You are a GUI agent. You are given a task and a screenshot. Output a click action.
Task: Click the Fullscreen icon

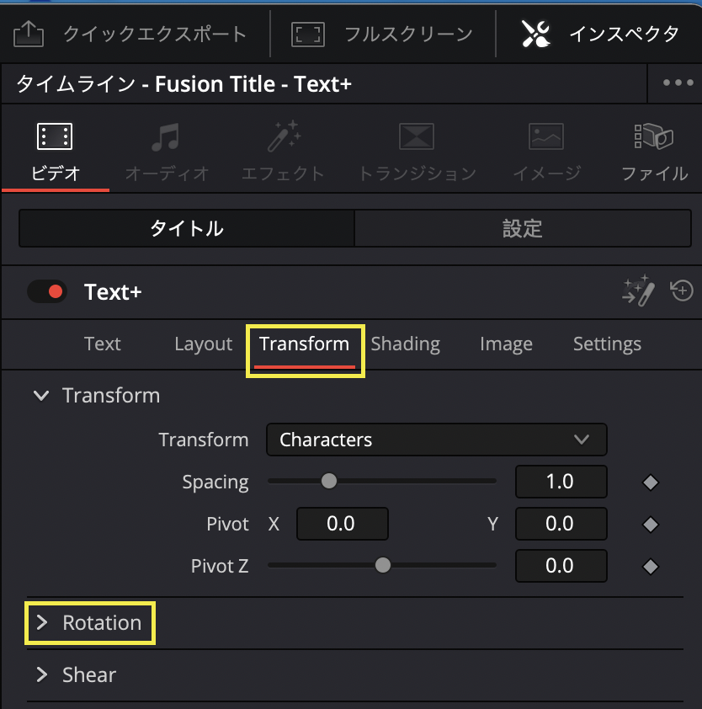click(x=308, y=35)
